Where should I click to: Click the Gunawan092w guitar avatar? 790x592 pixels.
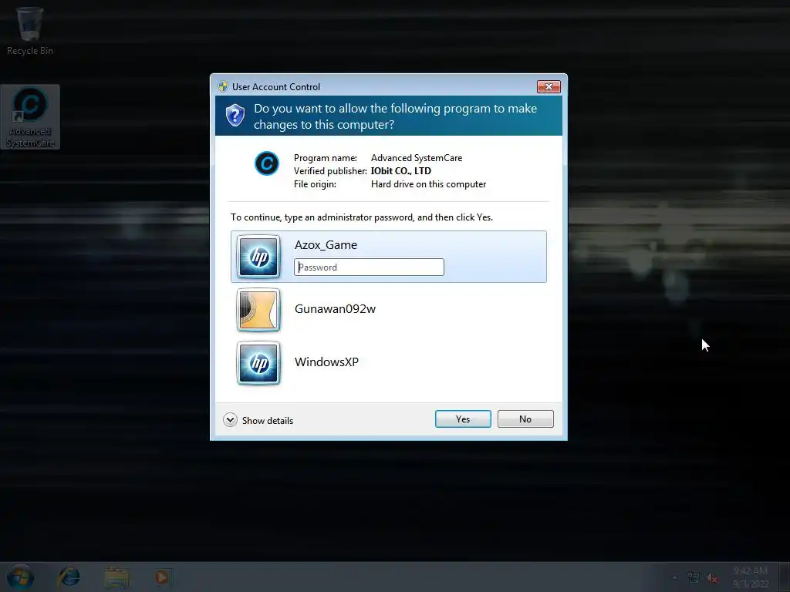pos(258,310)
